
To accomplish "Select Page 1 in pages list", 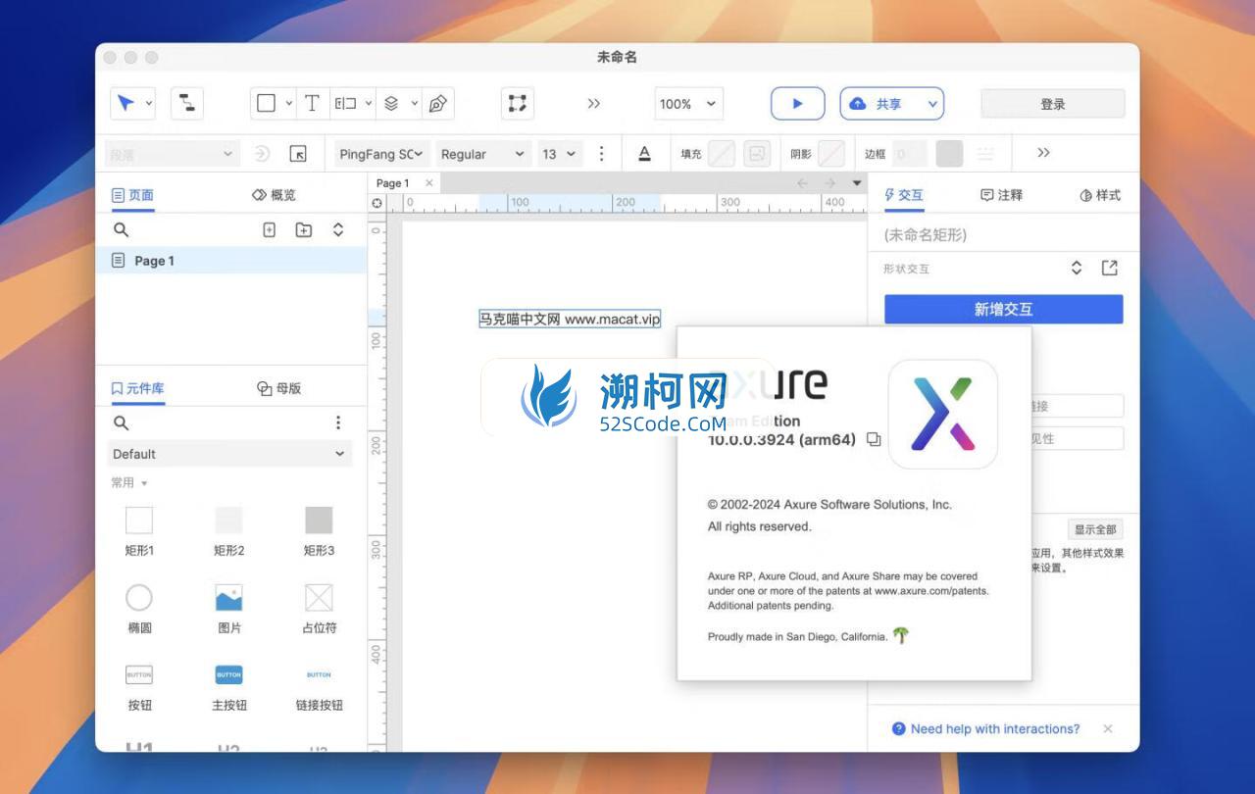I will click(x=231, y=261).
